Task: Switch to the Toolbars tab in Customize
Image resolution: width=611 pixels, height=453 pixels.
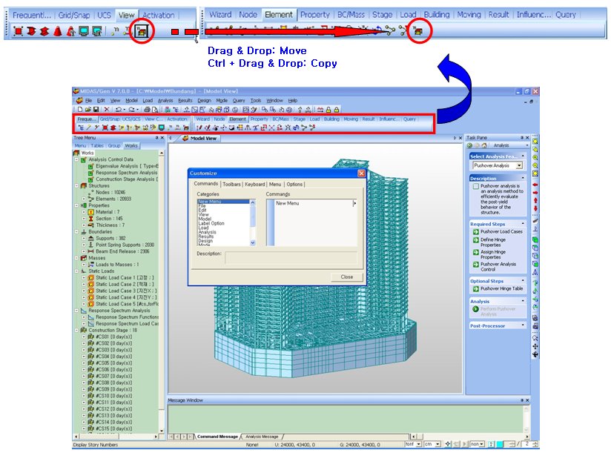Action: (x=231, y=184)
